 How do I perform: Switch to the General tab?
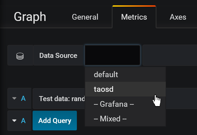[x=85, y=17]
